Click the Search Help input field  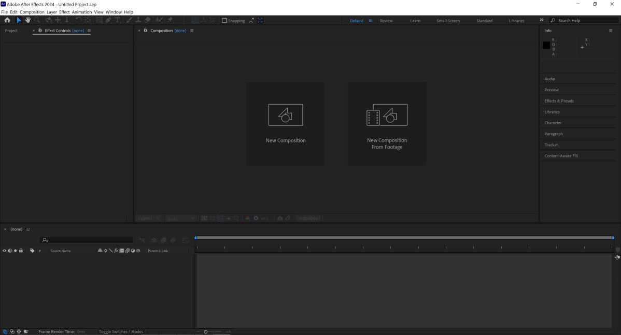point(586,21)
